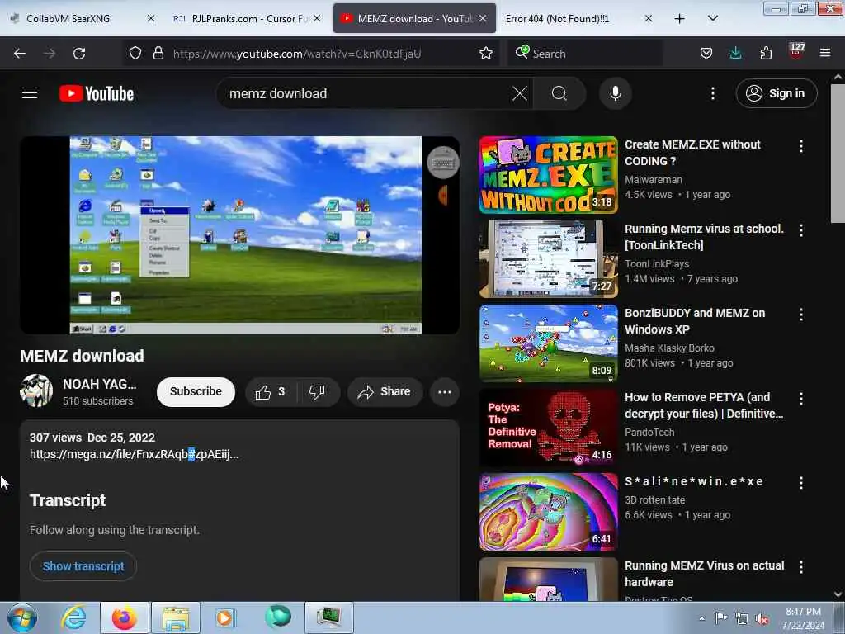Open the Firefox downloads arrow icon
845x634 pixels.
coord(735,54)
